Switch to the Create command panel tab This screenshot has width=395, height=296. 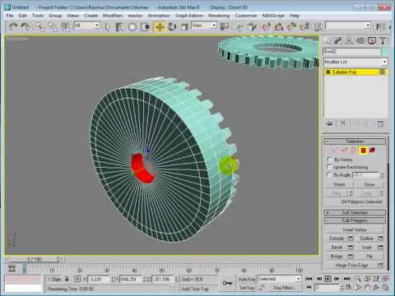(328, 41)
